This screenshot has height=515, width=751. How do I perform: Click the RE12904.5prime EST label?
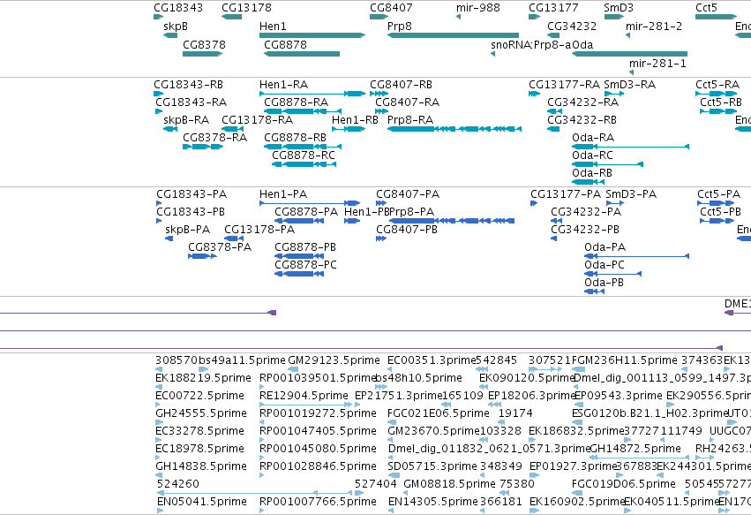pyautogui.click(x=304, y=396)
